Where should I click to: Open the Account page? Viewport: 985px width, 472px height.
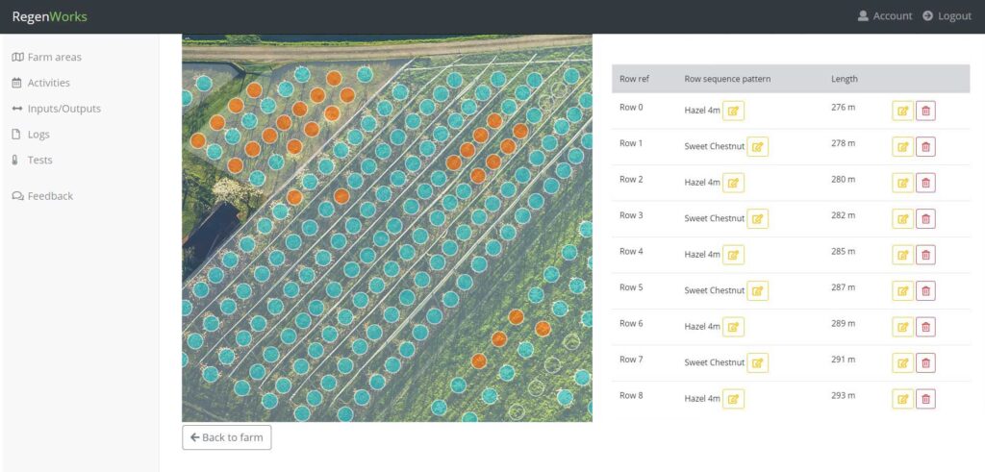(x=885, y=16)
